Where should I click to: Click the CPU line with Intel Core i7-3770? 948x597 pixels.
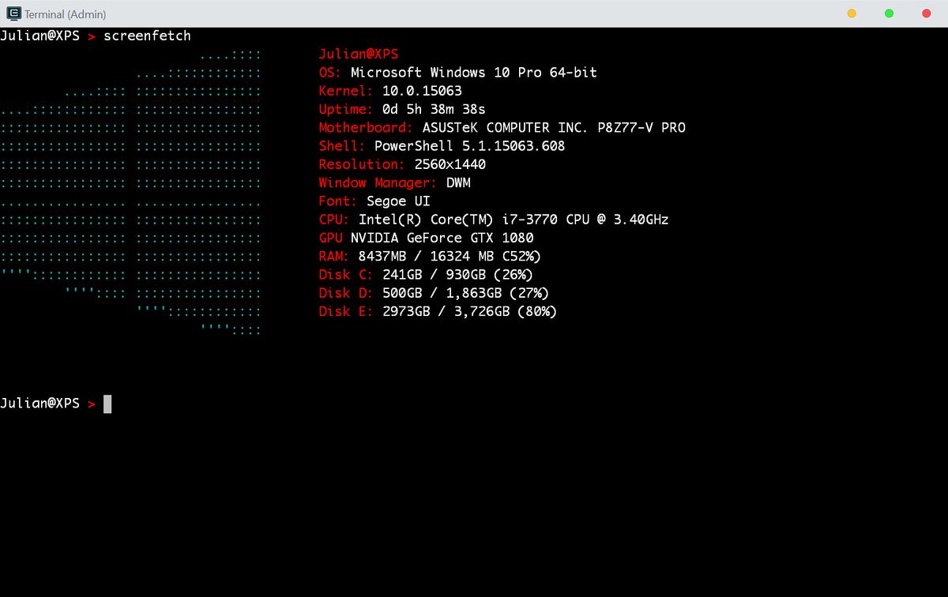(x=494, y=220)
